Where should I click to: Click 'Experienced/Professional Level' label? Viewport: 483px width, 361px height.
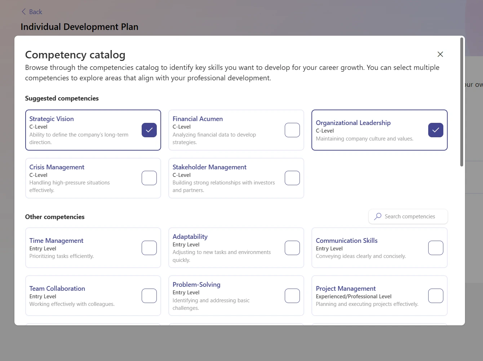tap(354, 297)
